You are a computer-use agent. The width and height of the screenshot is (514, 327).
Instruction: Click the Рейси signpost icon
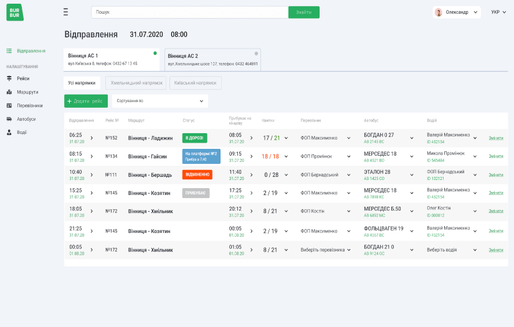pyautogui.click(x=9, y=78)
